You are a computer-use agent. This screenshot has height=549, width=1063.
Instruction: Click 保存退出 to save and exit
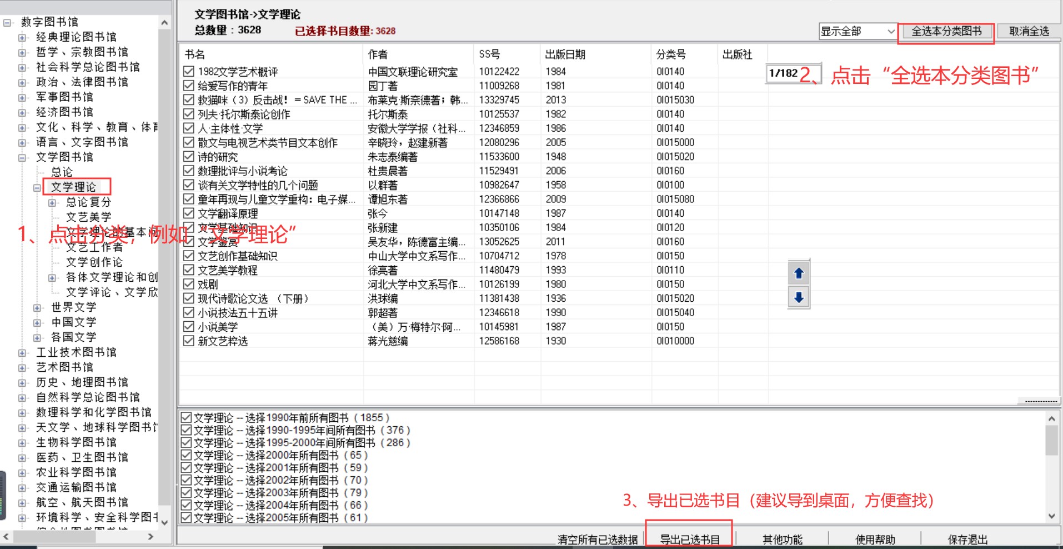(967, 539)
